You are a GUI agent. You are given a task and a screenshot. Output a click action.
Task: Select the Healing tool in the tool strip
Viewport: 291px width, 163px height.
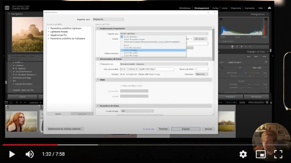[x=242, y=47]
